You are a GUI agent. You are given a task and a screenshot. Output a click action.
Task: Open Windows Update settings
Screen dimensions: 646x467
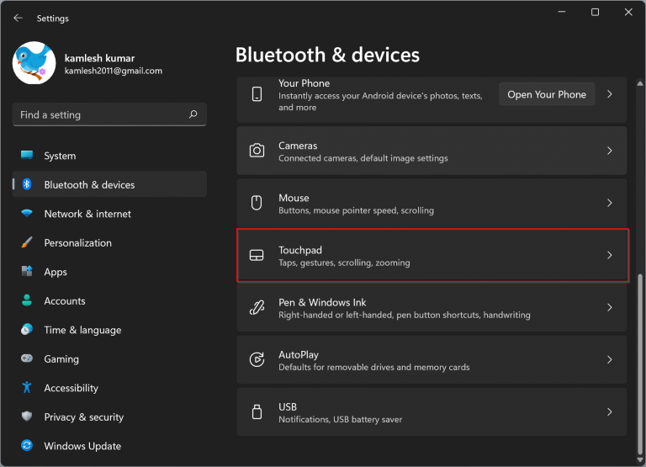109,446
